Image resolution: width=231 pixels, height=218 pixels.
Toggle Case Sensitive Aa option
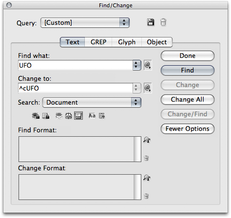tap(92, 116)
